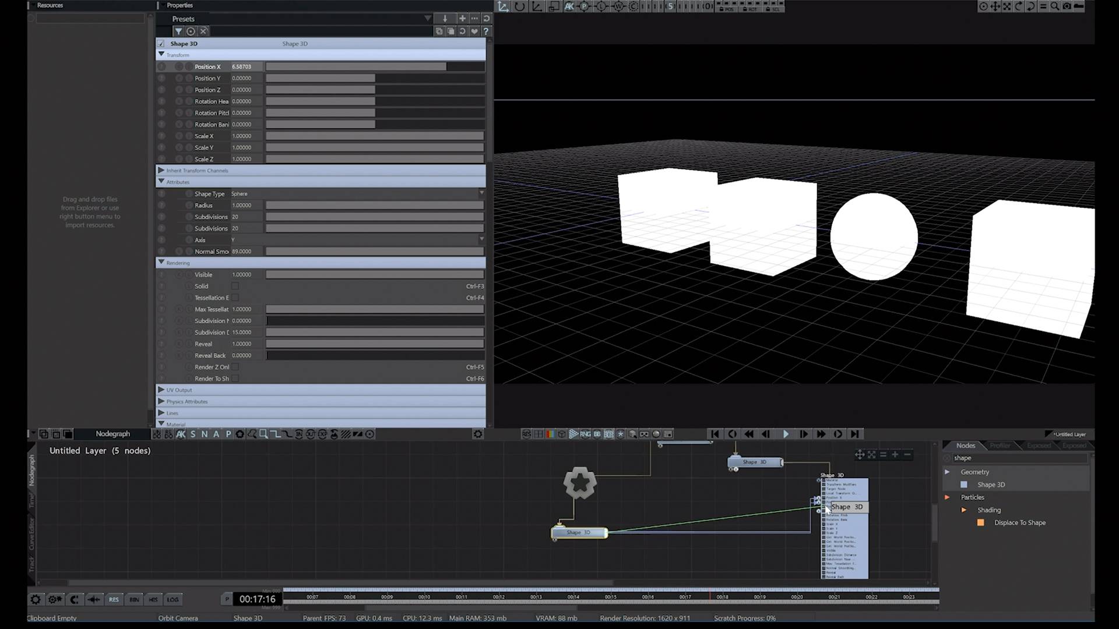Click the skip to end playback button
The image size is (1119, 629).
pyautogui.click(x=854, y=434)
